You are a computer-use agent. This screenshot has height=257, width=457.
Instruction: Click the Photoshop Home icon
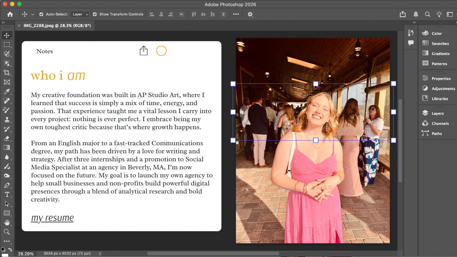(10, 14)
